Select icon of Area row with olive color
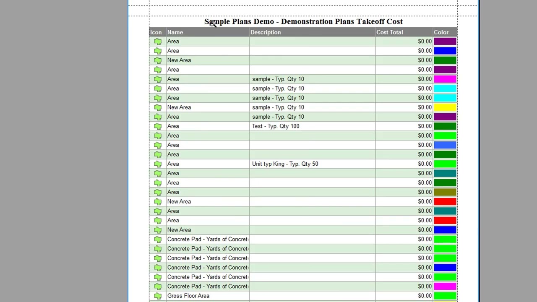 coord(158,192)
